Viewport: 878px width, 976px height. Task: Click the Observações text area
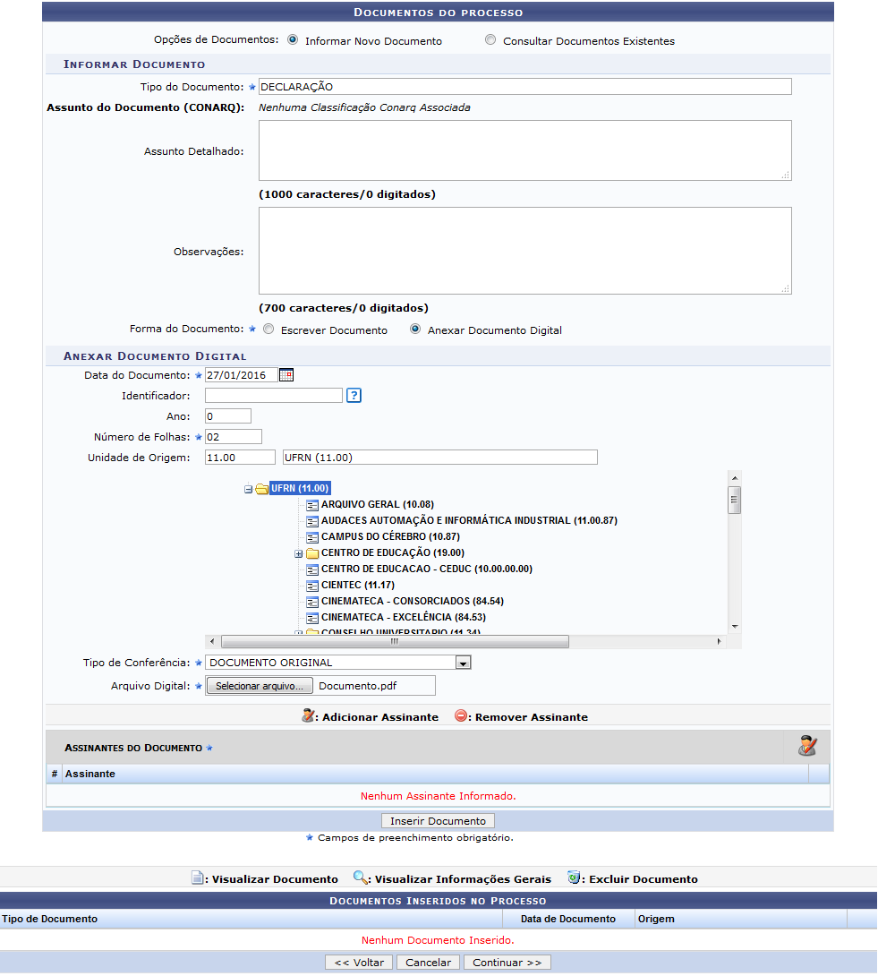pos(525,251)
